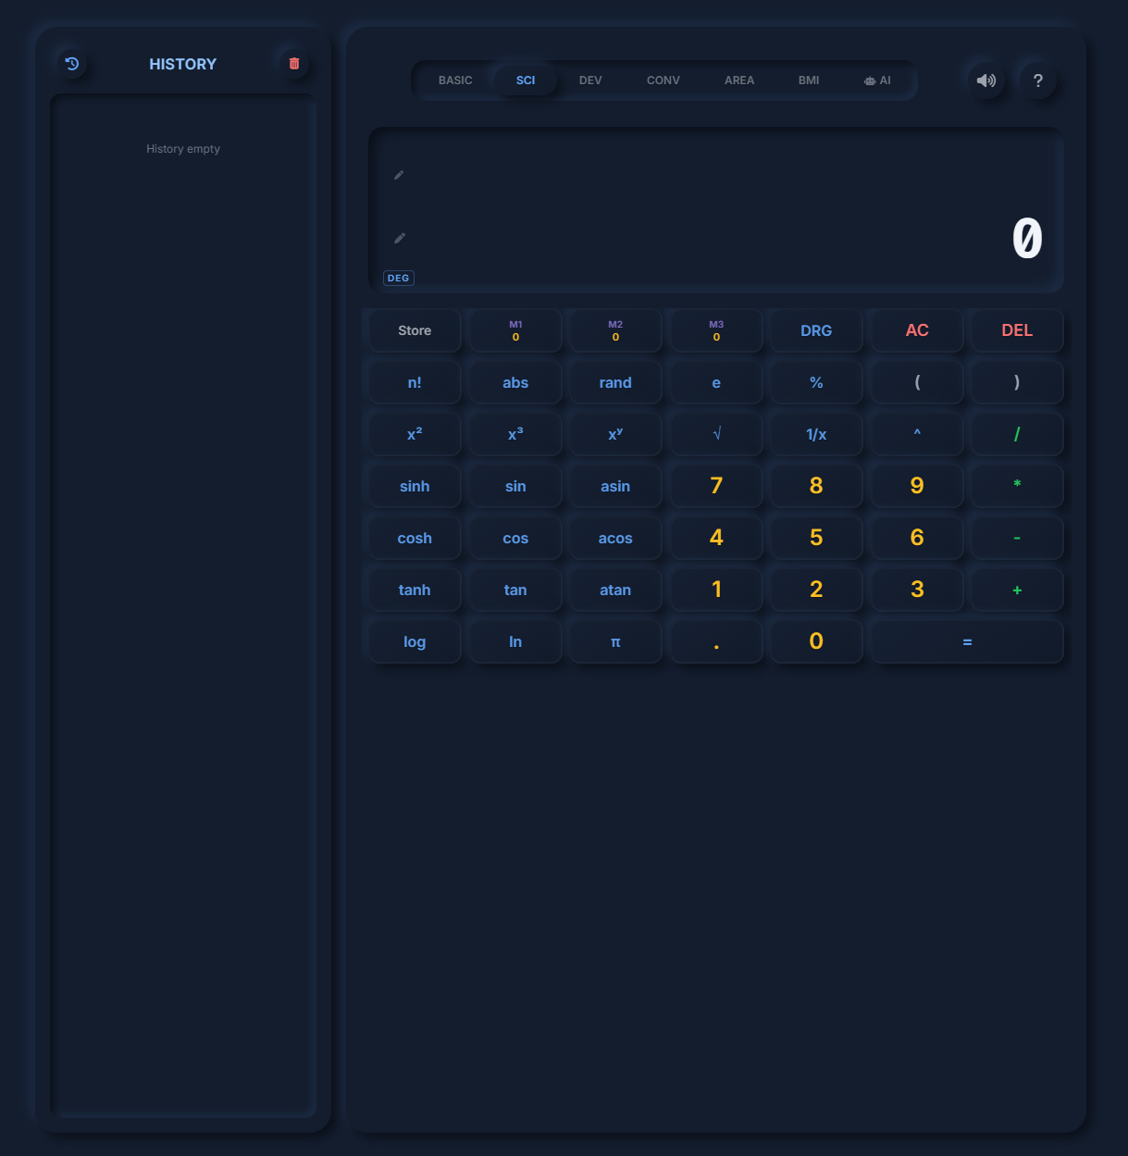Mute sound with the speaker icon
This screenshot has width=1128, height=1156.
click(x=985, y=81)
